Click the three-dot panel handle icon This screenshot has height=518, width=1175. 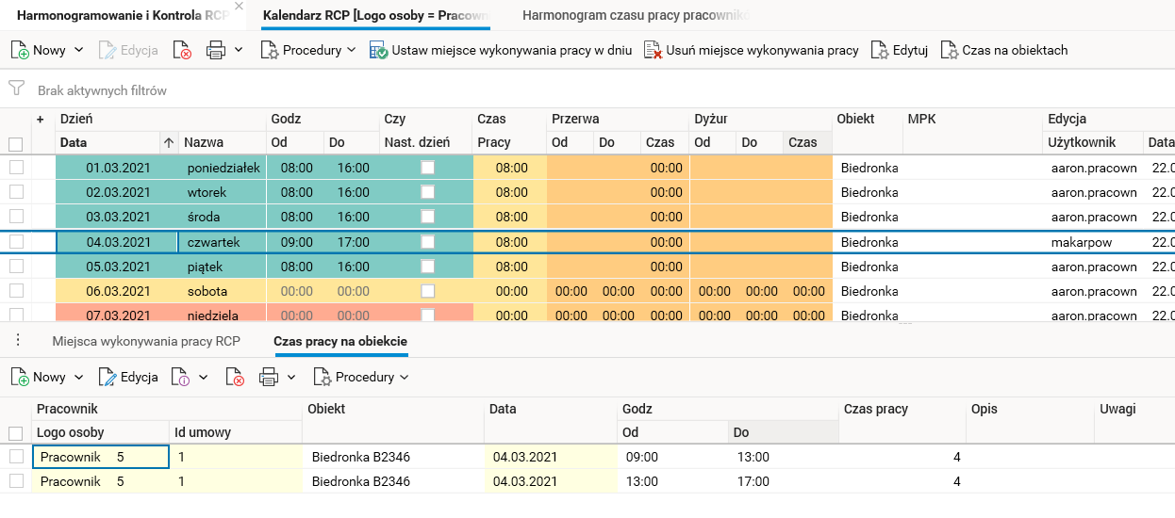click(x=18, y=340)
